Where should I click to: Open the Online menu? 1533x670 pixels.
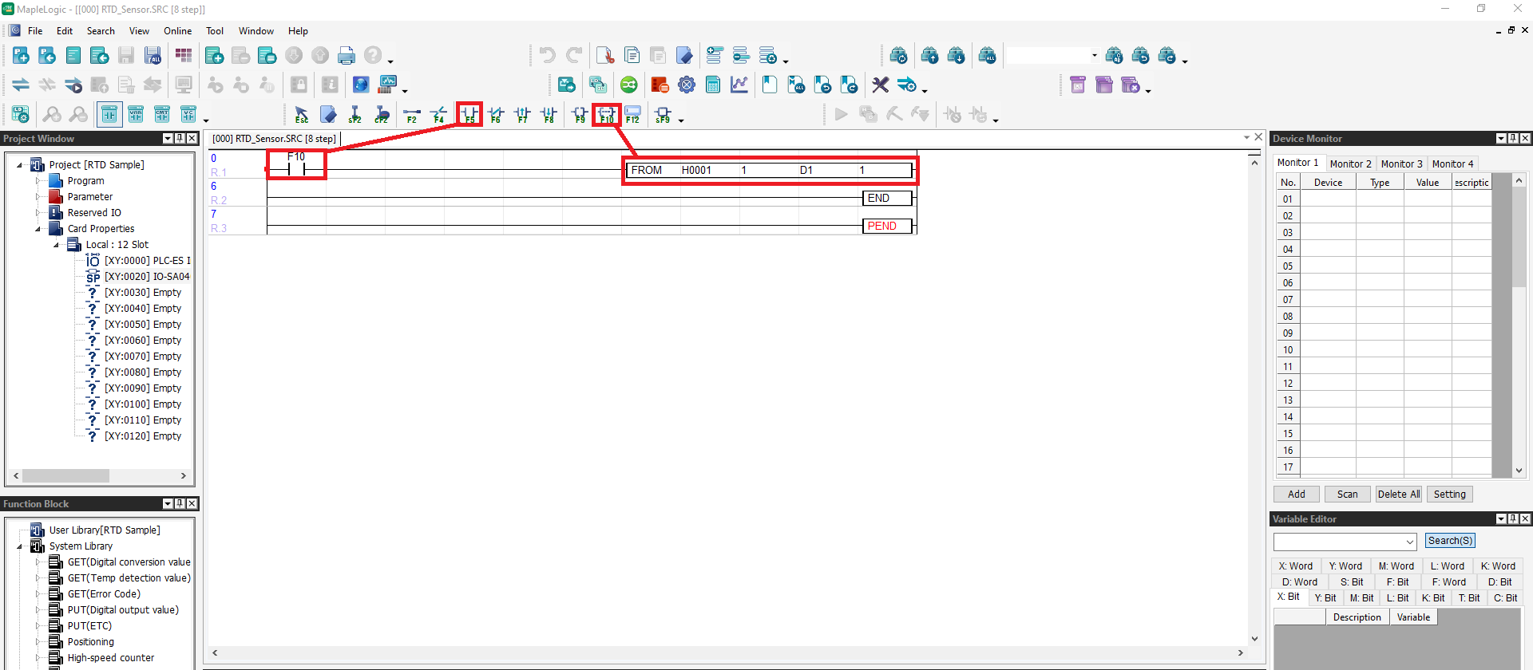point(177,31)
